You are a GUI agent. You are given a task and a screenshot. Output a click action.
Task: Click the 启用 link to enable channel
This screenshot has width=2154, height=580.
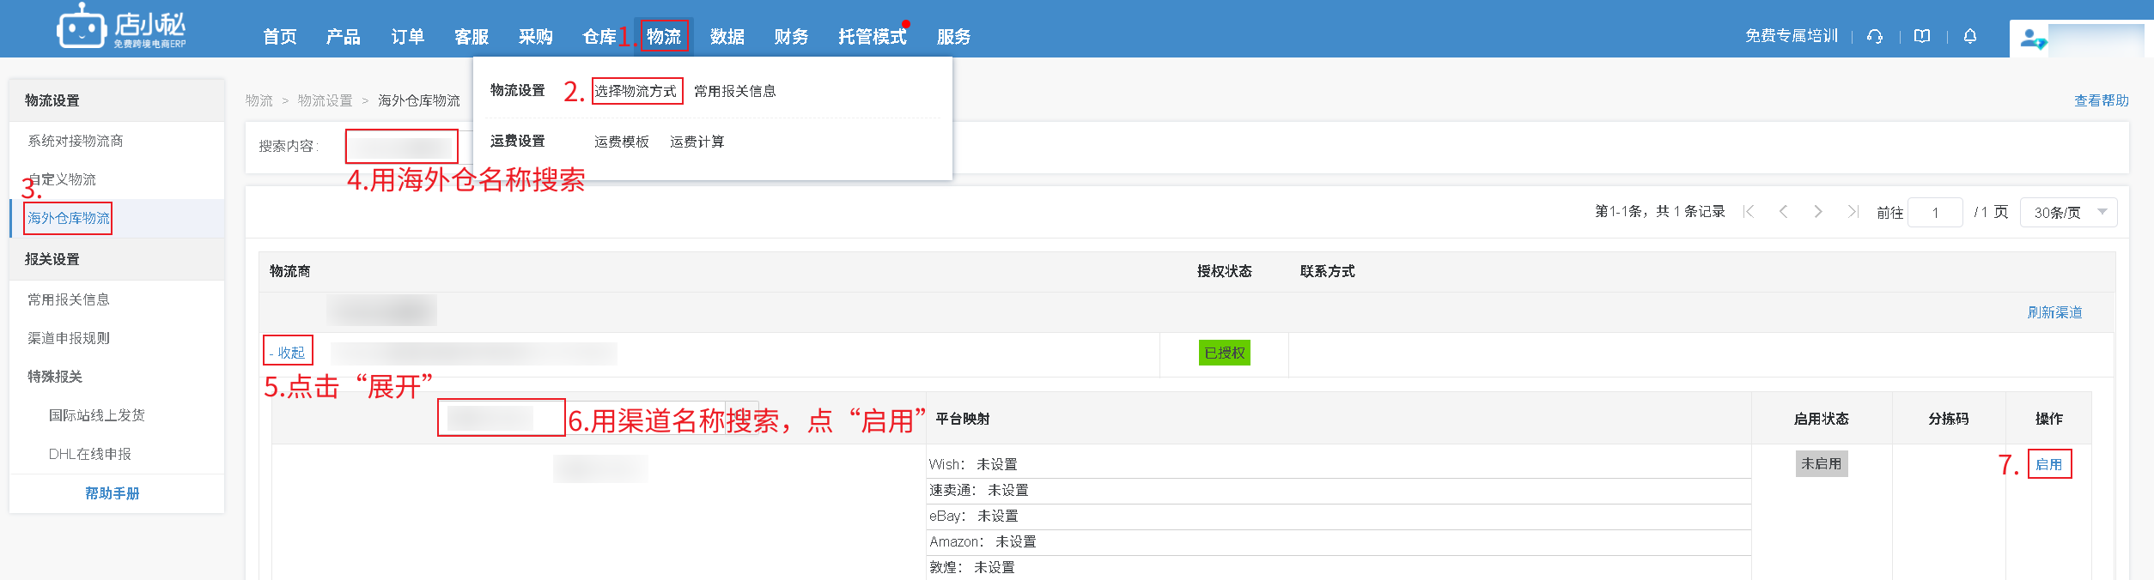(2048, 464)
